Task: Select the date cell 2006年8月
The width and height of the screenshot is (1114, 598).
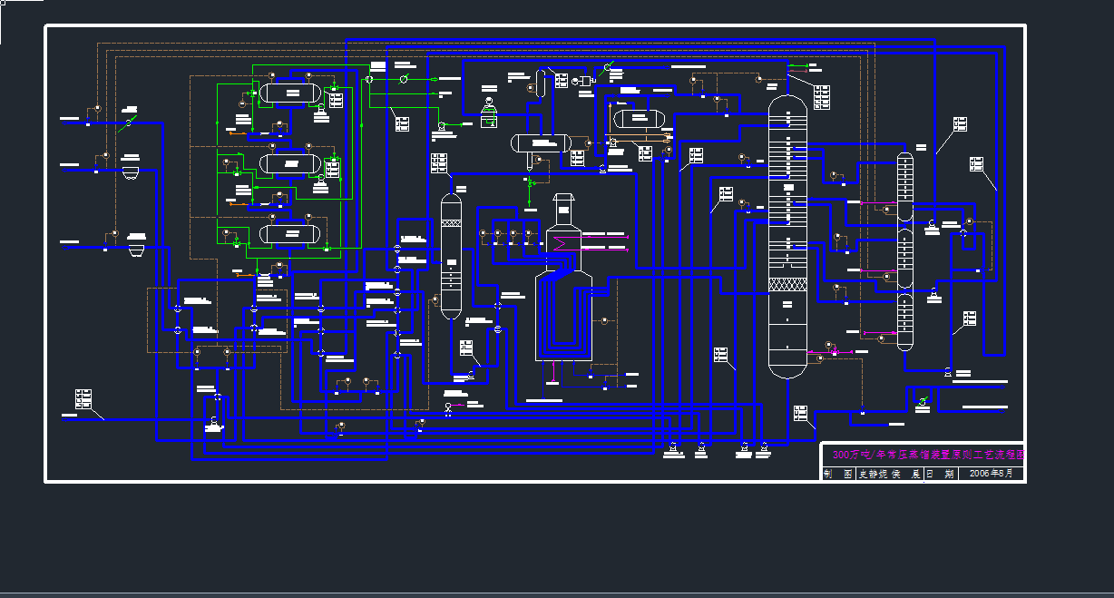Action: pos(991,474)
